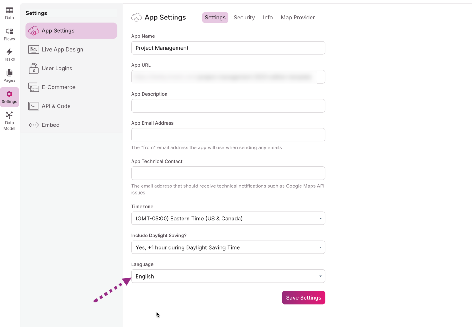Click the Live App Design icon

[x=34, y=49]
